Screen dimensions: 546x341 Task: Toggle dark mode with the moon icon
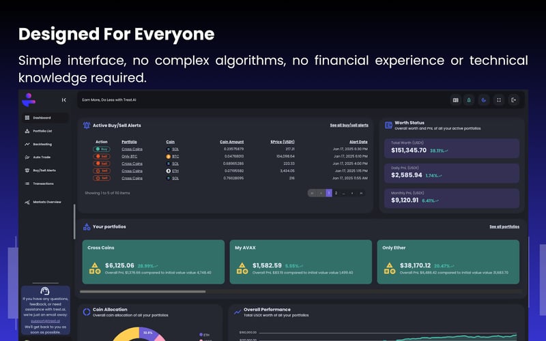(x=484, y=100)
